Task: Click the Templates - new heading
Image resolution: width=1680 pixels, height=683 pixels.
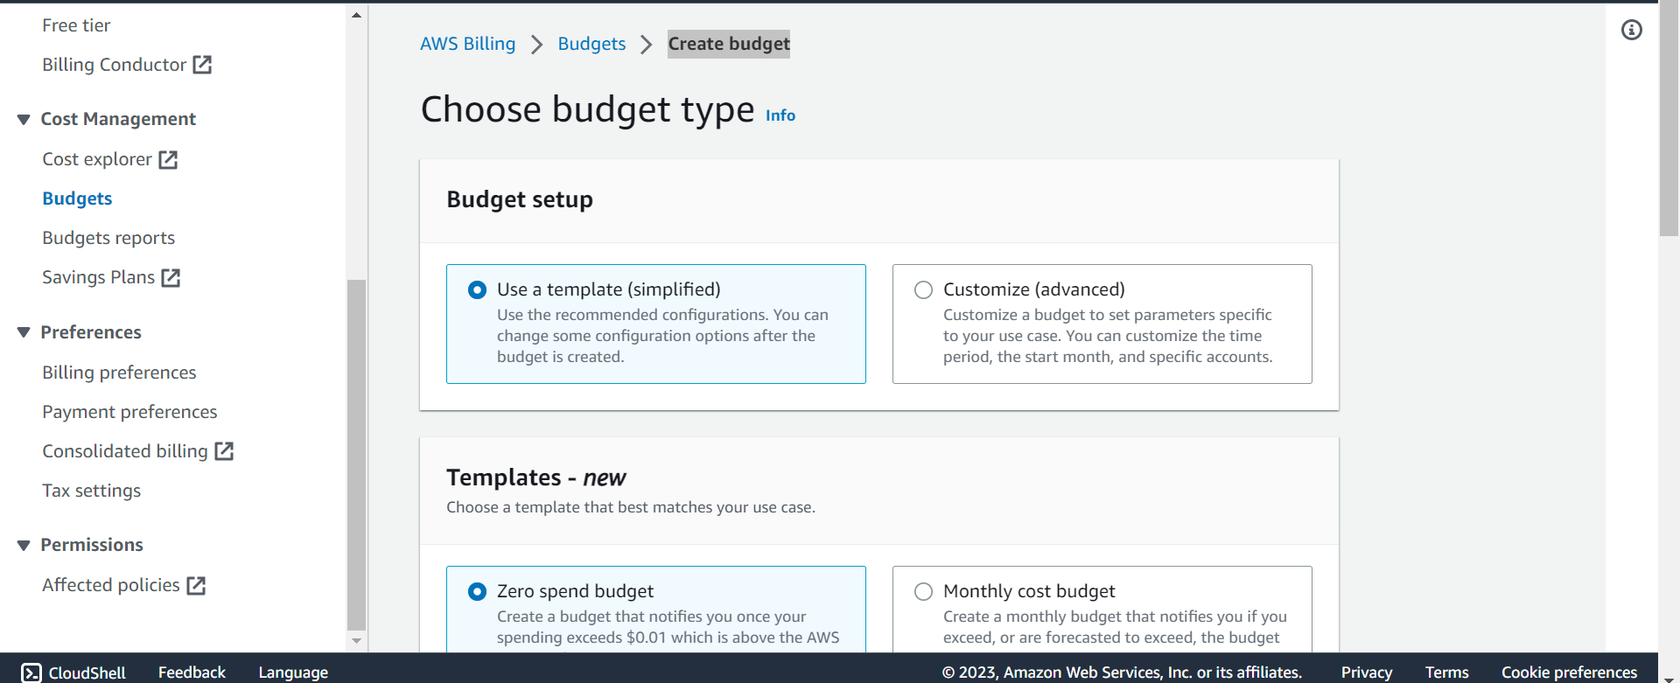Action: (x=536, y=477)
